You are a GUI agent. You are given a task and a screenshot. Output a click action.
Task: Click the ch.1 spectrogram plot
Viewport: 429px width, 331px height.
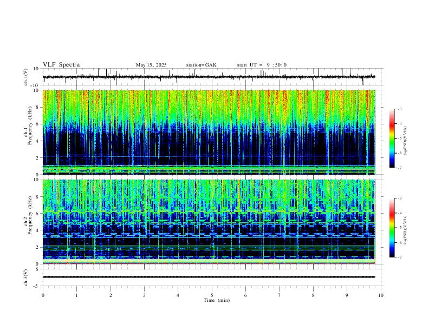point(209,132)
